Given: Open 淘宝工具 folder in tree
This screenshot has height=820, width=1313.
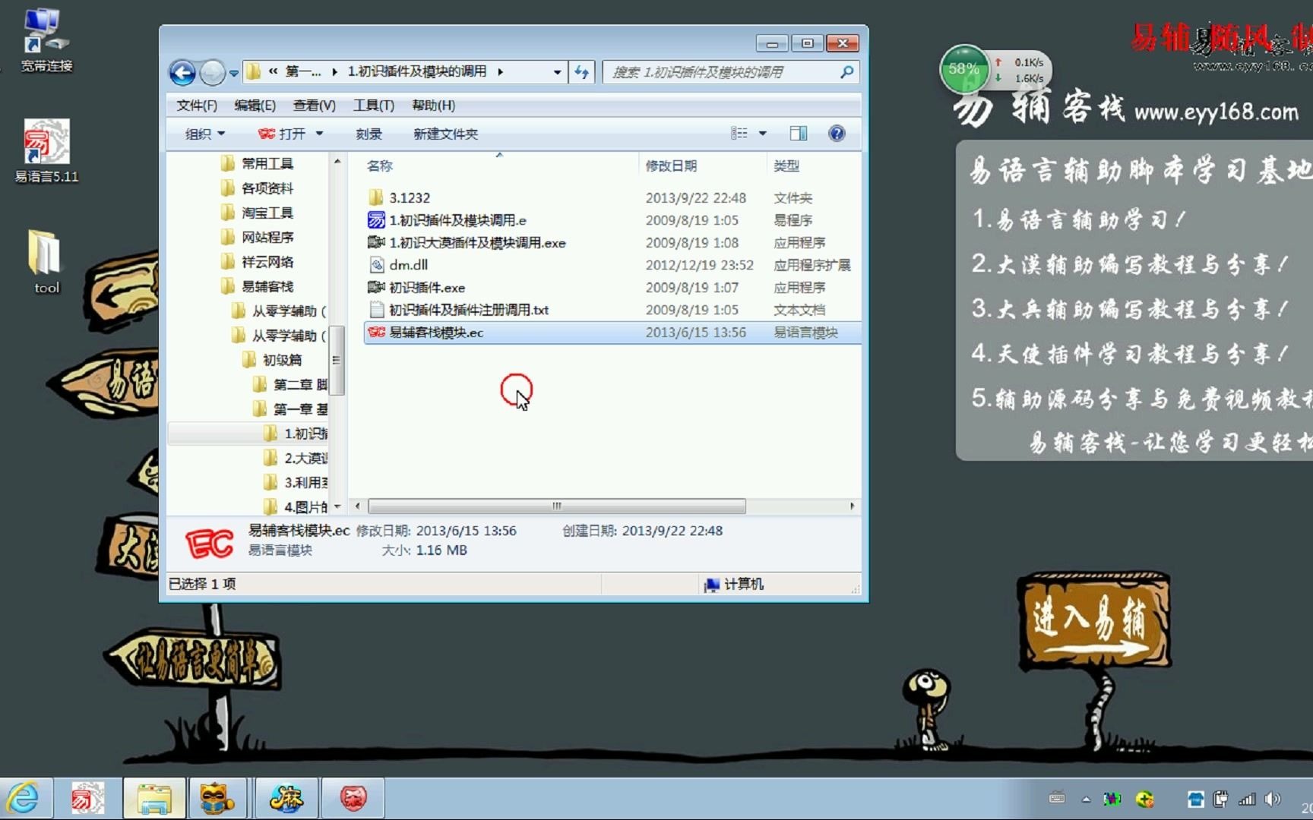Looking at the screenshot, I should click(x=267, y=213).
